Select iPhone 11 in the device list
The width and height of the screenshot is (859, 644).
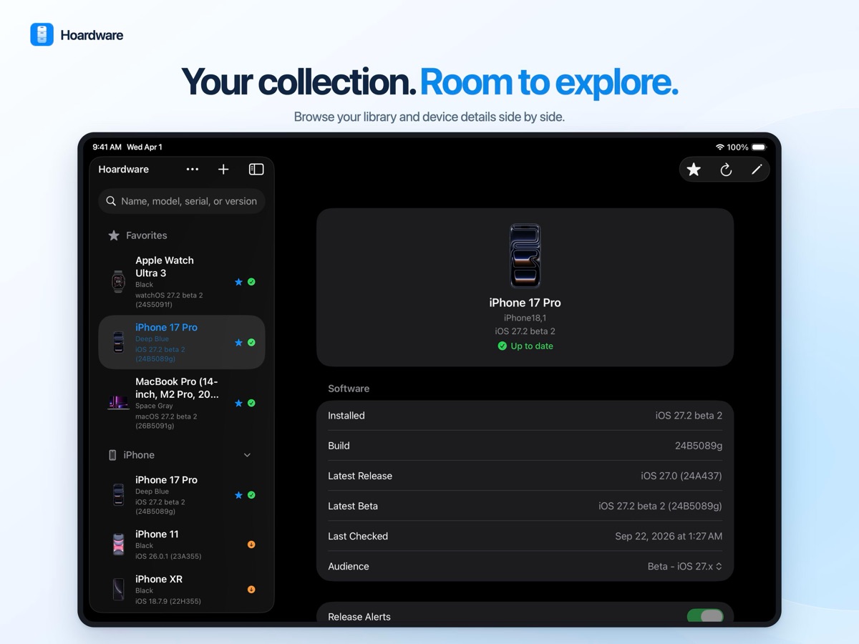[x=182, y=545]
